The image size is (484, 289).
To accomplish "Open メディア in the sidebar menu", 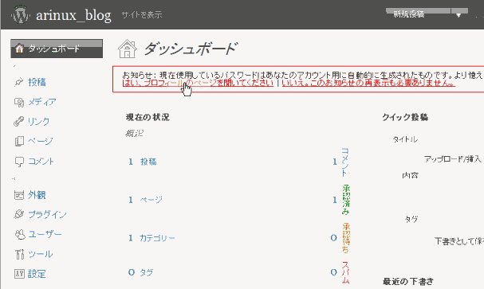I will 42,102.
